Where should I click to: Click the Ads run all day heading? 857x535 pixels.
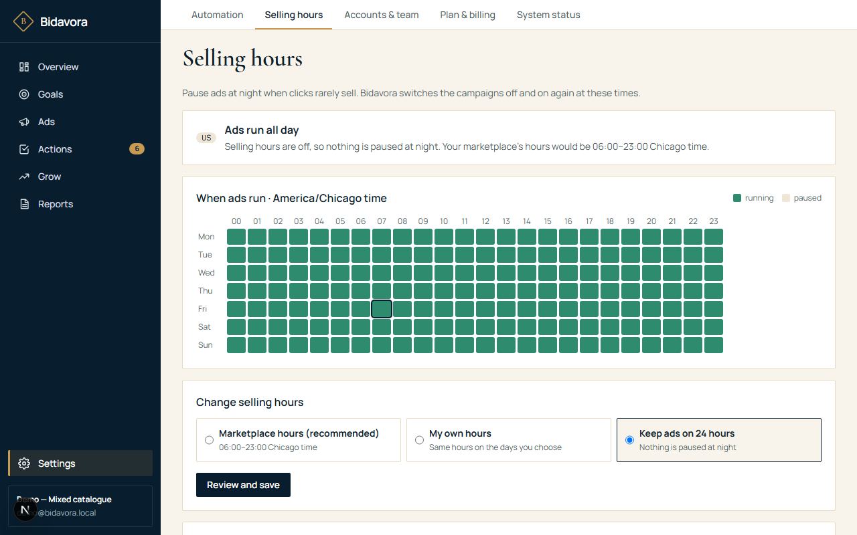tap(262, 130)
